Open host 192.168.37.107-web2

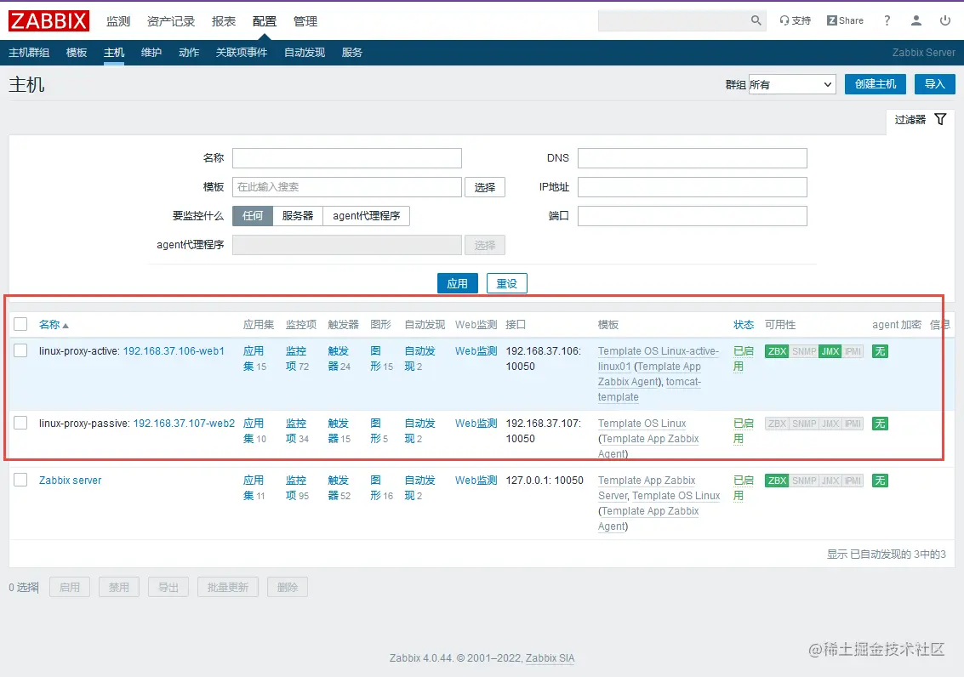tap(184, 424)
